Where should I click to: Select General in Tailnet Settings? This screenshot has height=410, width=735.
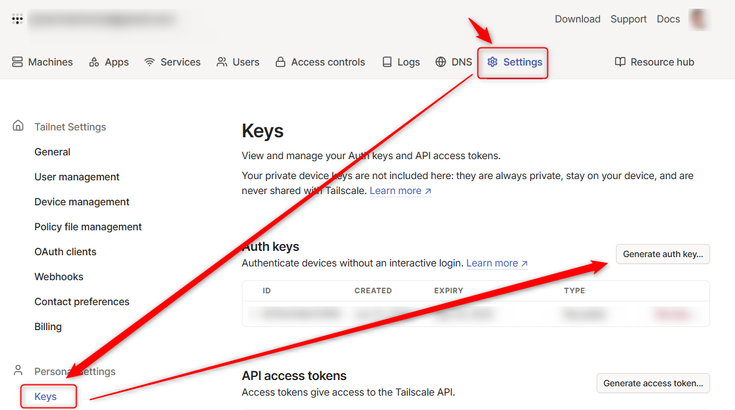click(52, 152)
